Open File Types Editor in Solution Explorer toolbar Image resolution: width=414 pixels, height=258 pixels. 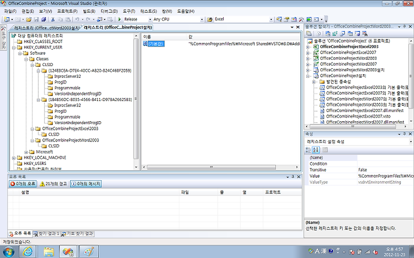(x=343, y=33)
